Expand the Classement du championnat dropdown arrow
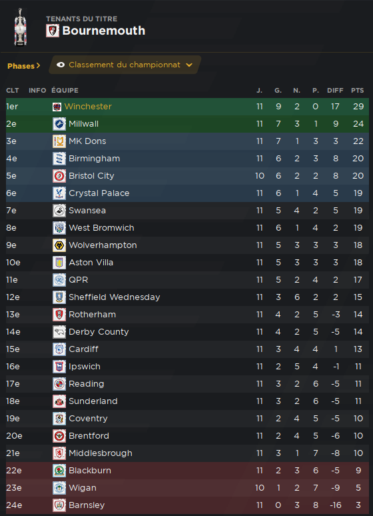This screenshot has width=373, height=516. coord(189,65)
